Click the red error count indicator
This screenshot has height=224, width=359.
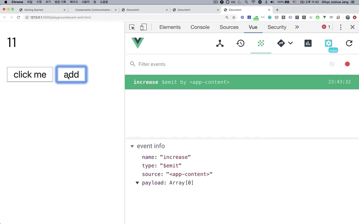[326, 27]
